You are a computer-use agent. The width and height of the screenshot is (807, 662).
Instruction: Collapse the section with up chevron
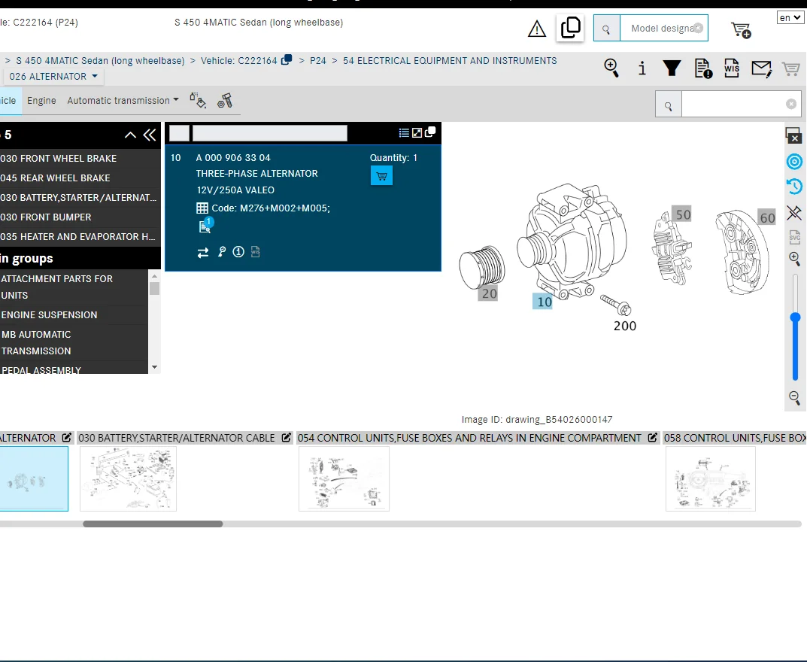(130, 135)
